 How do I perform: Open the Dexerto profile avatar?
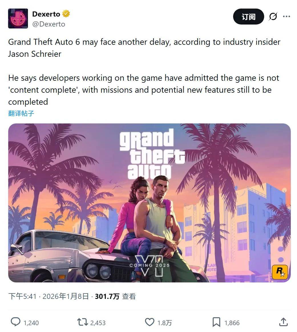18,19
